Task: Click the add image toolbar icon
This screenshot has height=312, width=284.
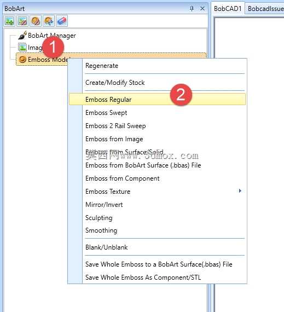Action: tap(9, 21)
